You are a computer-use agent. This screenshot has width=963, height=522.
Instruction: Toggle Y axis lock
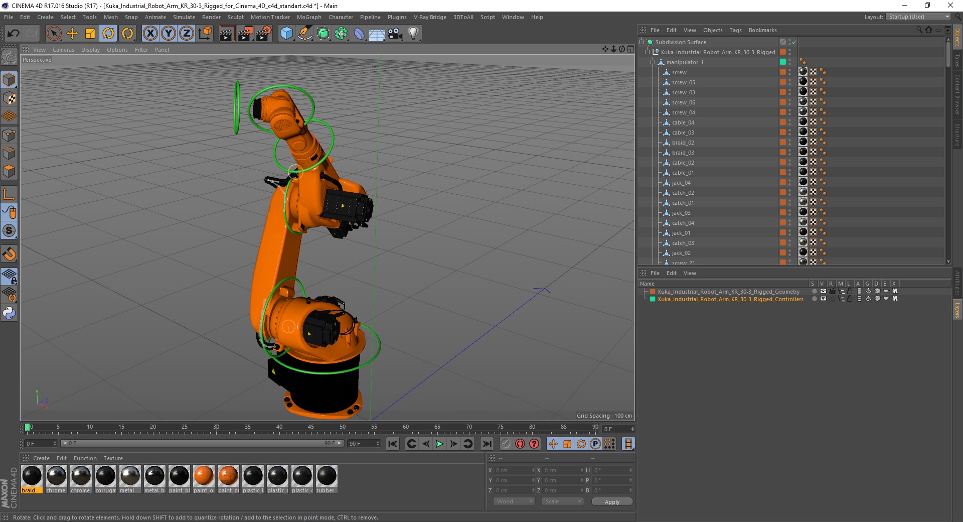pos(169,34)
